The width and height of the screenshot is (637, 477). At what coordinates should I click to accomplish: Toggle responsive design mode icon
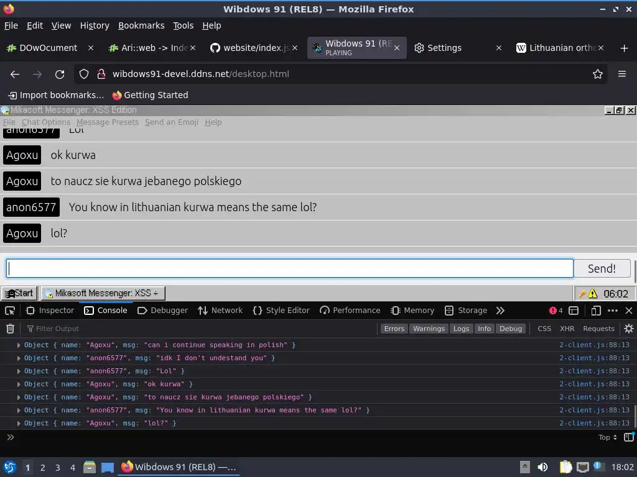click(596, 311)
